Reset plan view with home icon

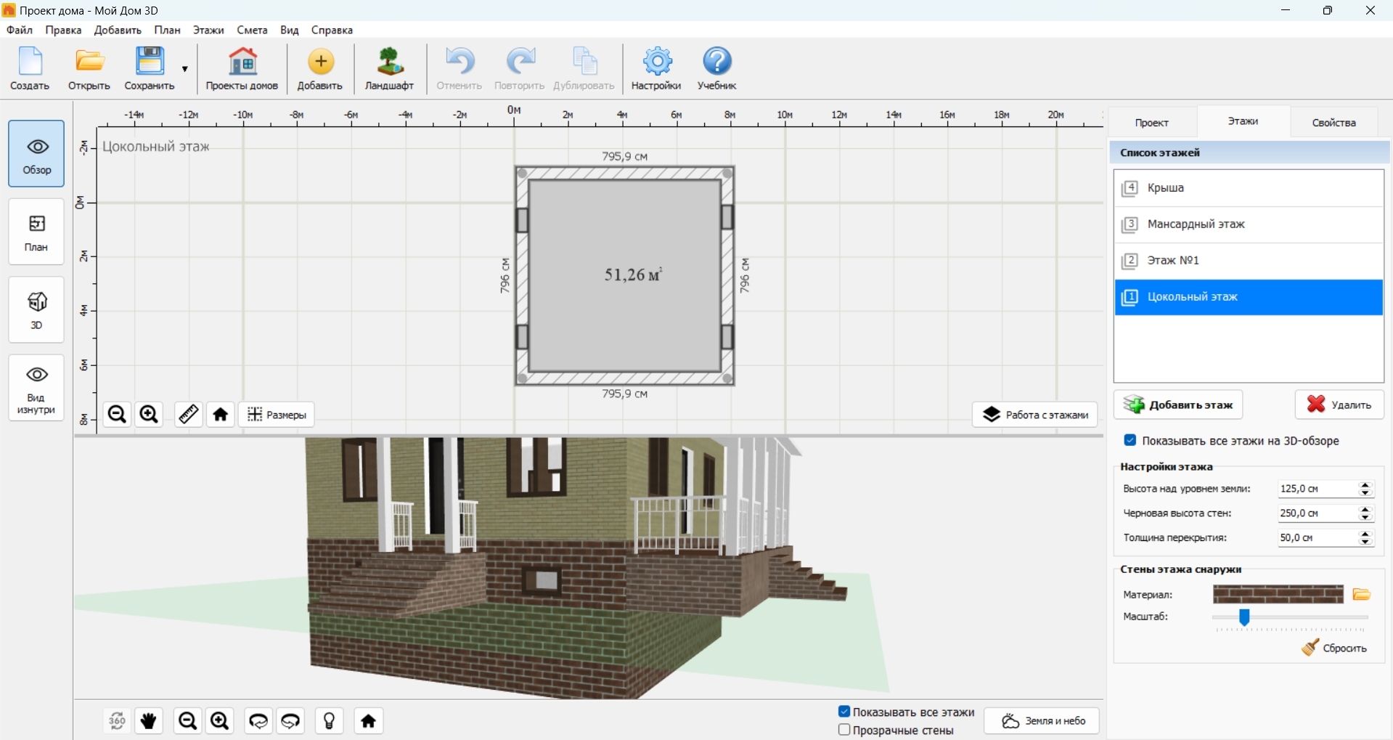pyautogui.click(x=221, y=415)
